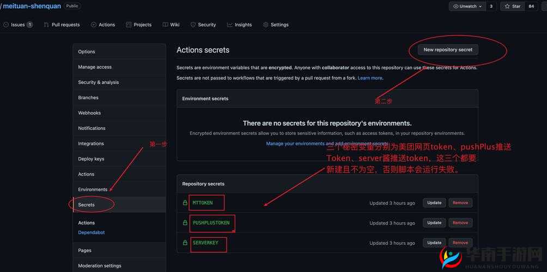
Task: Select Actions under Secrets section
Action: [x=87, y=223]
